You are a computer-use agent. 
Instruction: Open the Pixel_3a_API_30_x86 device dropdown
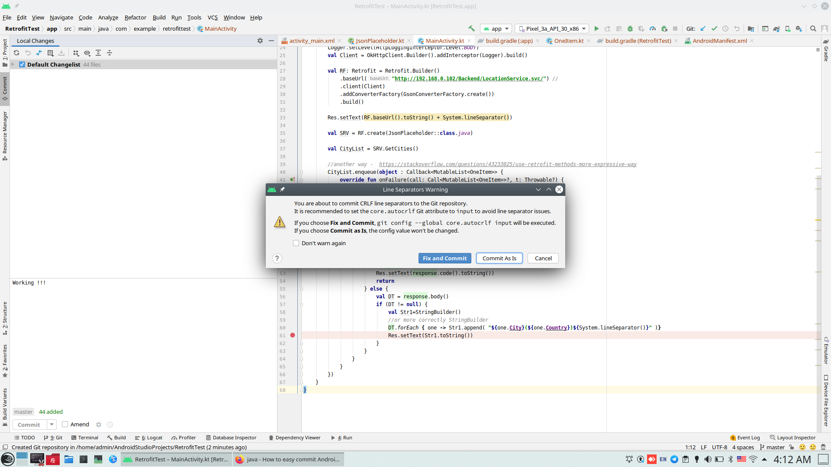pos(552,29)
